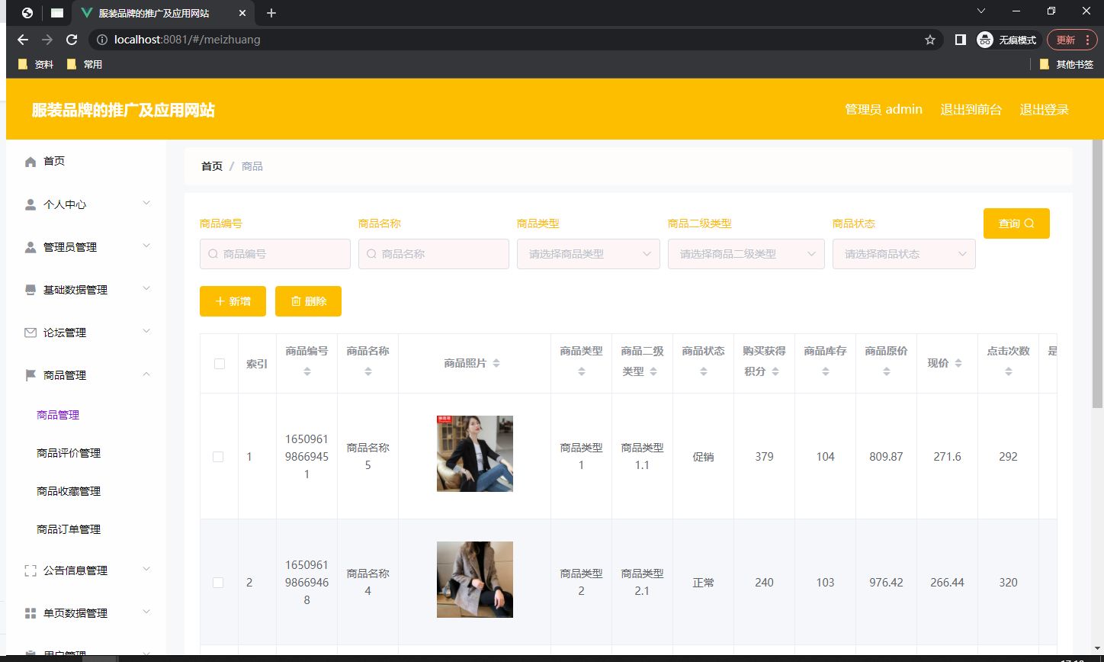Open the 其他书签 bookmarks folder
1104x662 pixels.
[1067, 65]
